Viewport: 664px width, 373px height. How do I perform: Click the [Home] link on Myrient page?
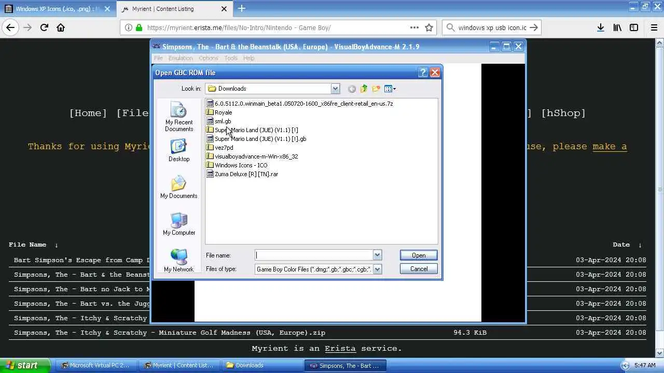click(88, 113)
